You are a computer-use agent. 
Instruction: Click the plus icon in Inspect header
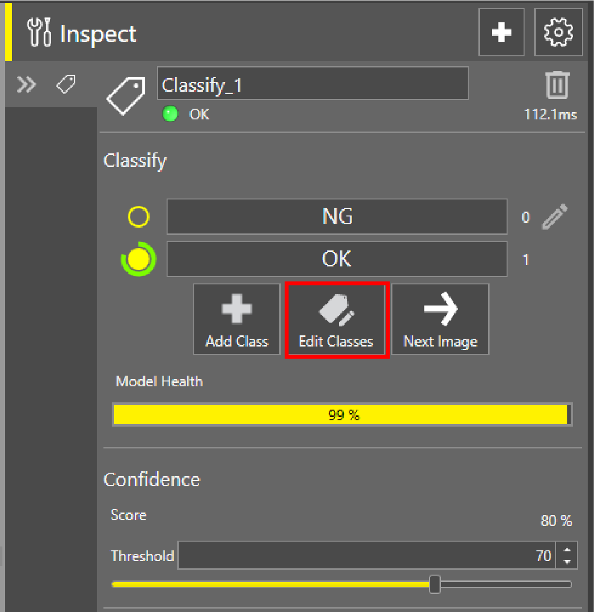[501, 33]
